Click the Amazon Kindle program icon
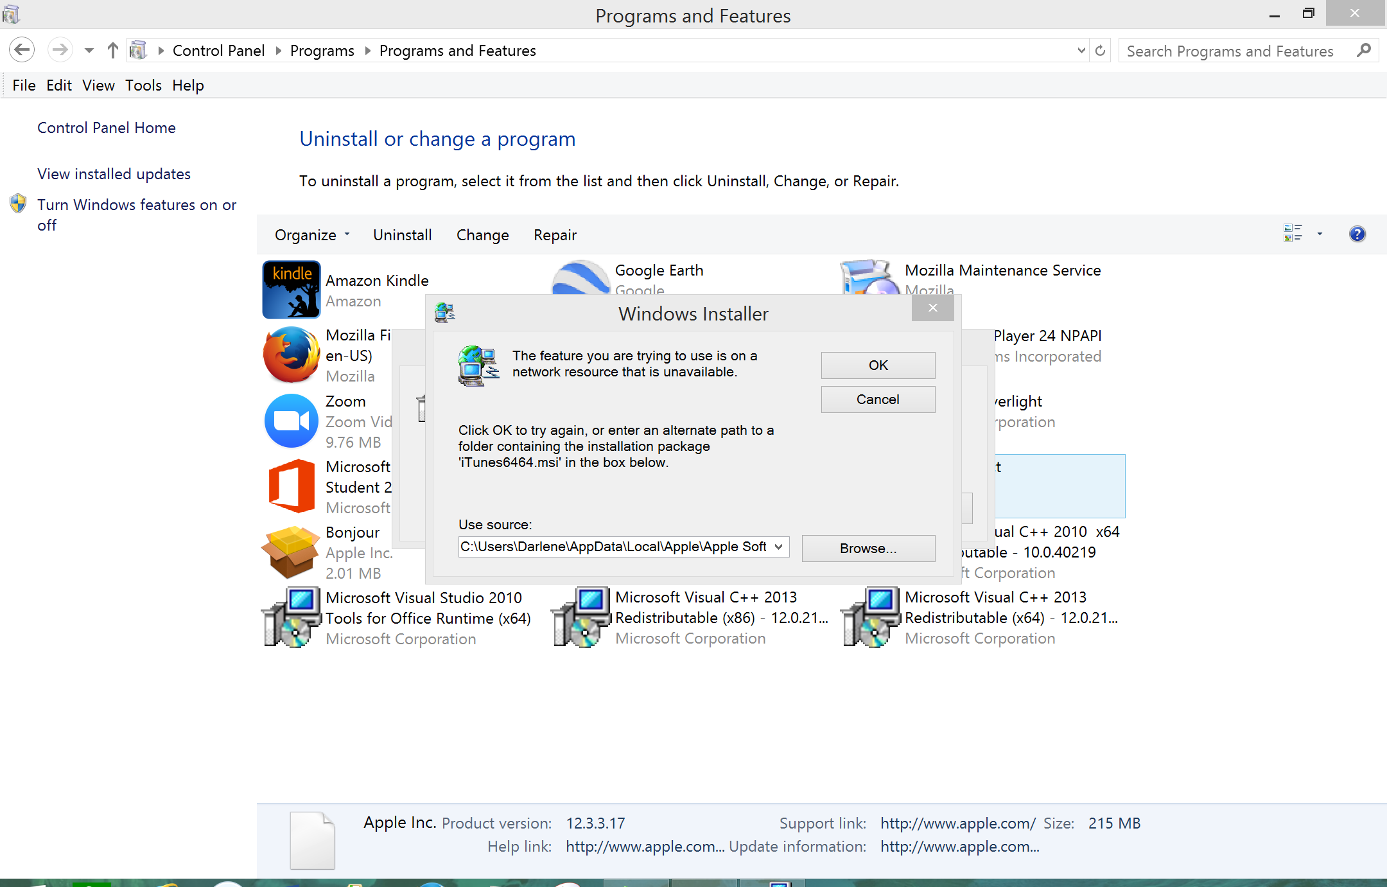 (291, 290)
